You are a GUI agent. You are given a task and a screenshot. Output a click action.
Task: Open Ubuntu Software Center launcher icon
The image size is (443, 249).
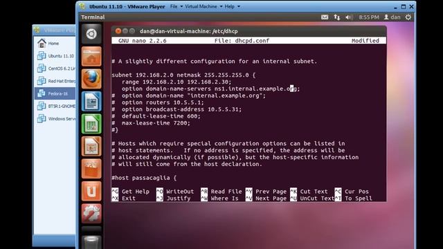[91, 169]
